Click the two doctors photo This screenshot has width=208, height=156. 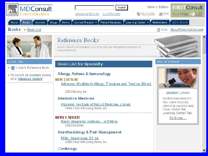point(29,46)
